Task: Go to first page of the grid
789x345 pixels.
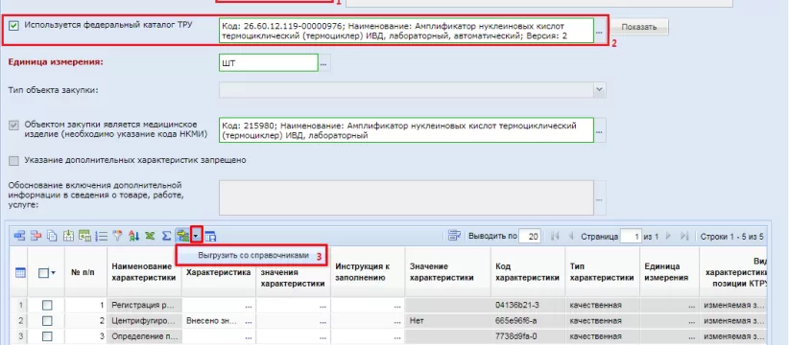Action: pos(556,236)
